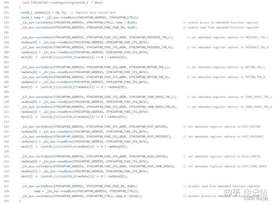The height and width of the screenshot is (204, 274).
Task: Click comment "set embedded register address to HYST_TAMB_SHOCK"
Action: 227,167
